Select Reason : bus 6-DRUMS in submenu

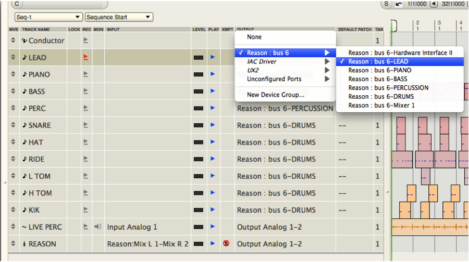click(400, 97)
